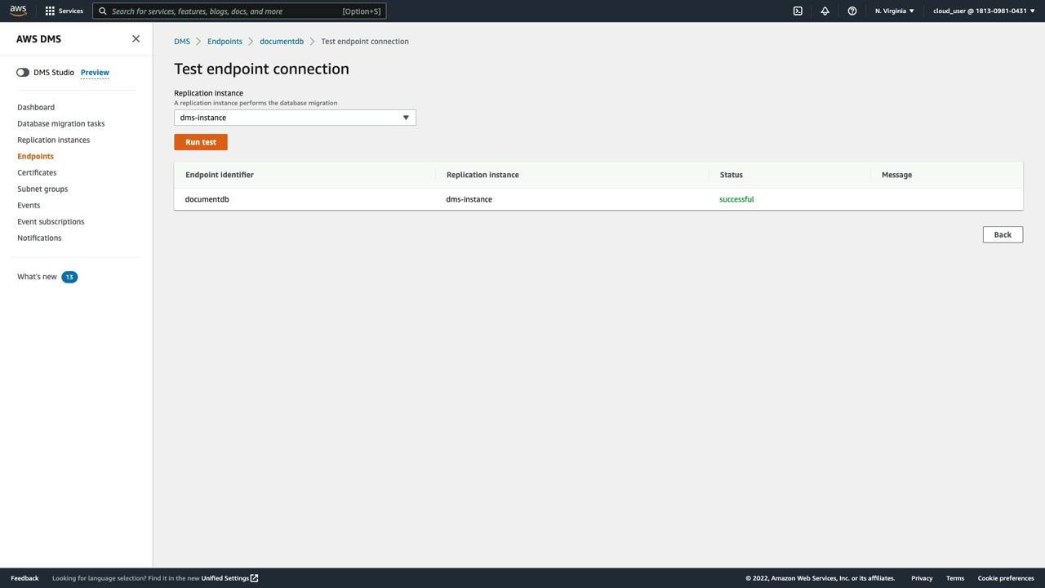Open the Privacy footer link
Screen dimensions: 1045x588
tap(922, 578)
